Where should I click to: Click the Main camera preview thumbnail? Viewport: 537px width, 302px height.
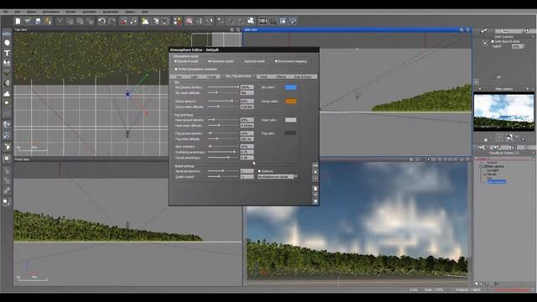point(503,112)
